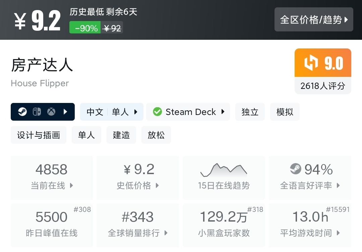The width and height of the screenshot is (362, 252).
Task: Click the green Steam Deck verified checkmark
Action: click(157, 112)
